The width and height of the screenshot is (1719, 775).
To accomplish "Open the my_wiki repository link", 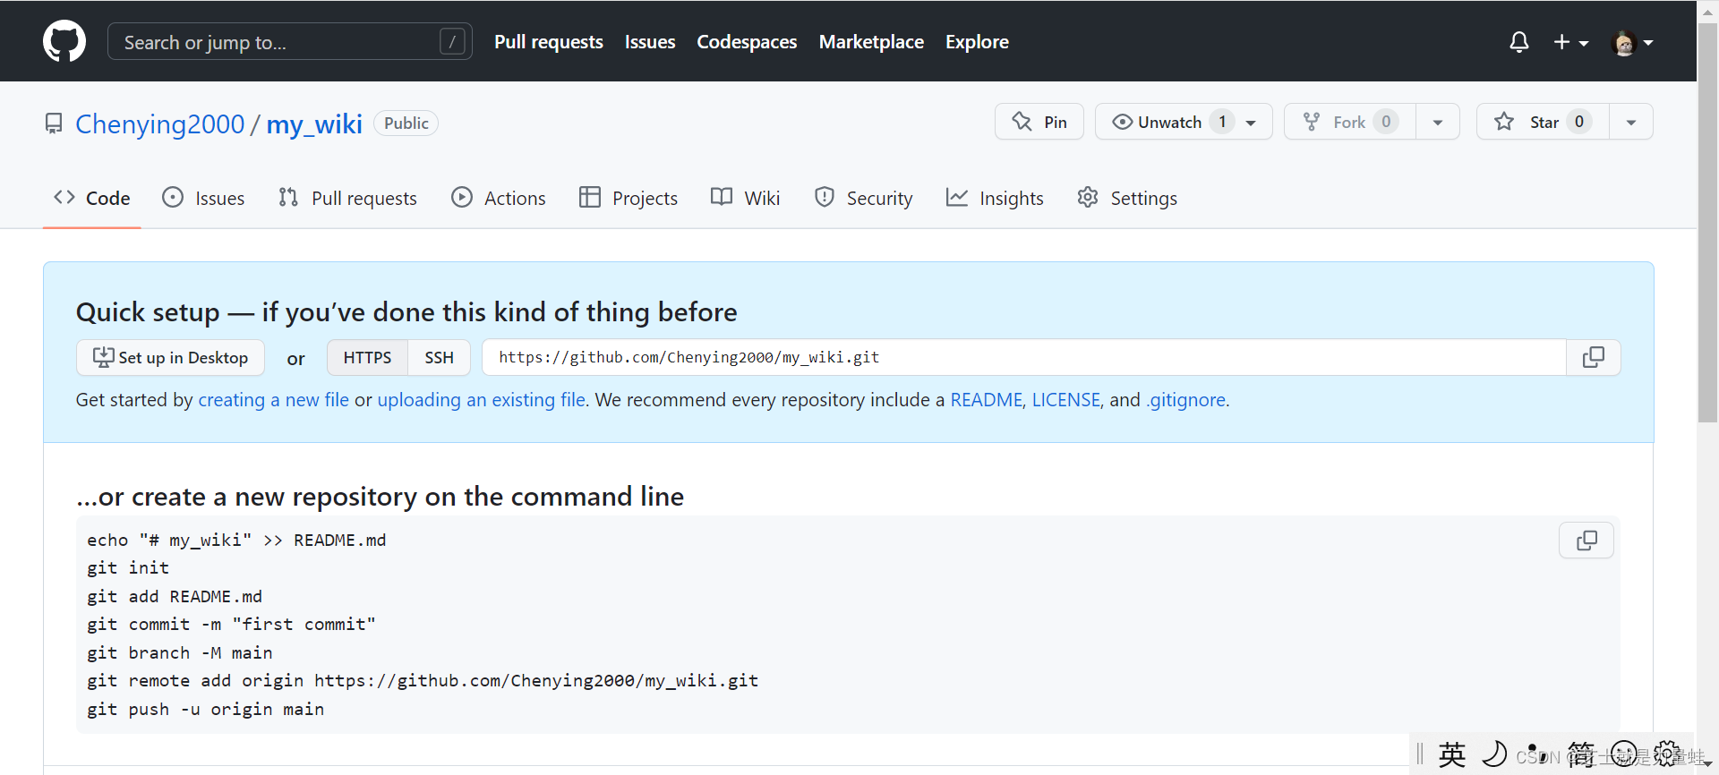I will pyautogui.click(x=314, y=123).
